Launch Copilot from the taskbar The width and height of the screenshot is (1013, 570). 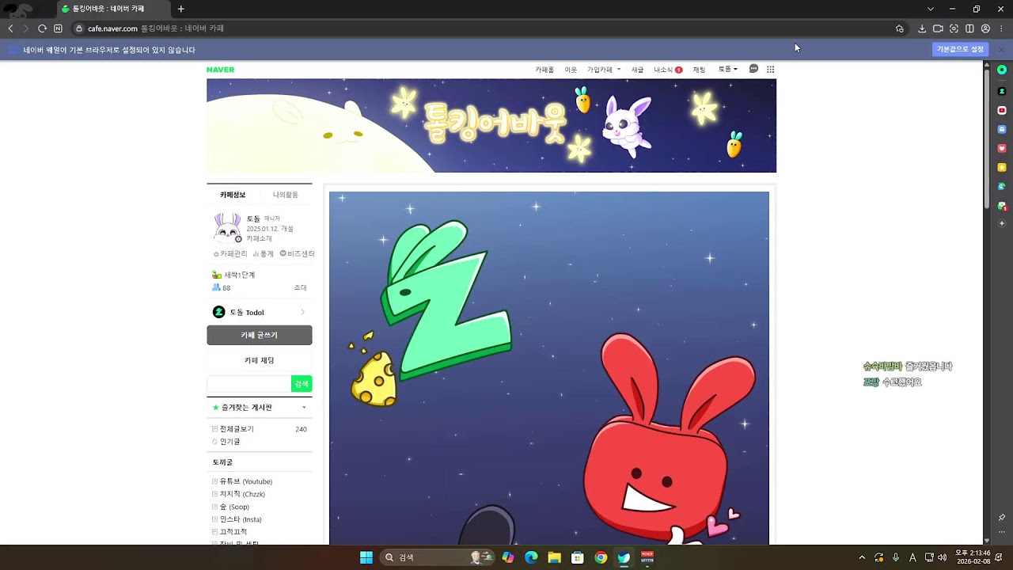508,557
